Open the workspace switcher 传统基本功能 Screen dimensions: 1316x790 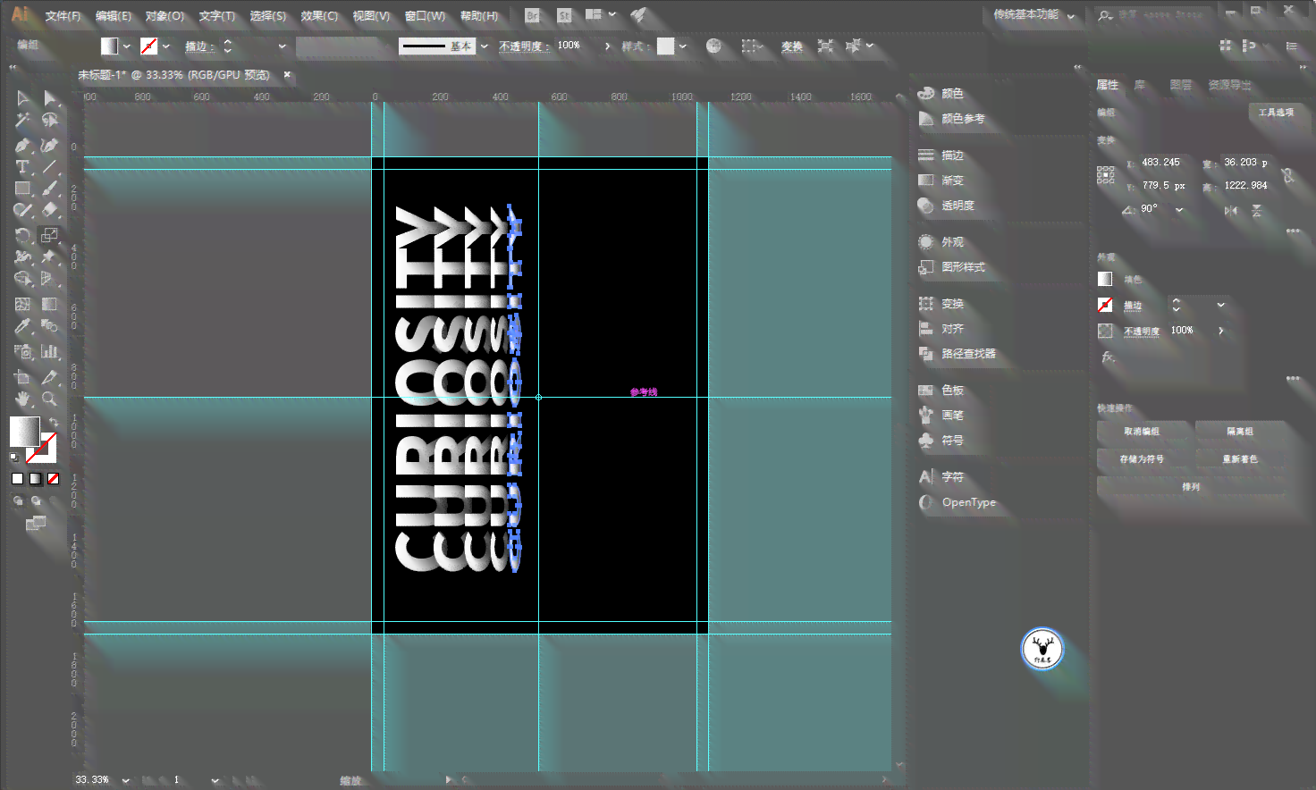(1033, 15)
